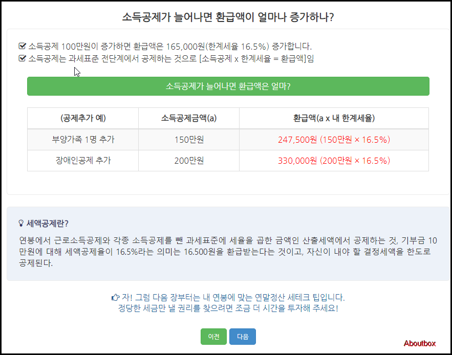Viewport: 452px width, 355px height.
Task: Click the pointing hand icon before 자! 그럼
Action: (116, 297)
